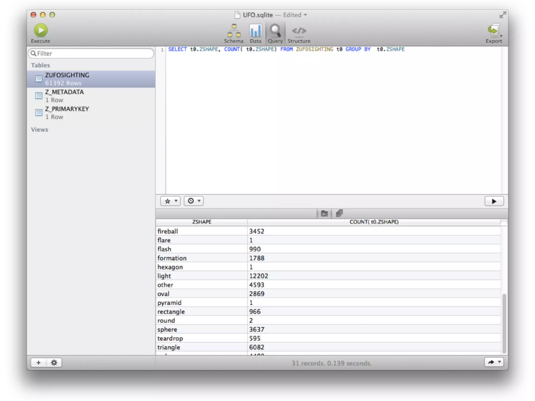Open the share arrow dropdown
This screenshot has width=535, height=401.
coord(494,362)
